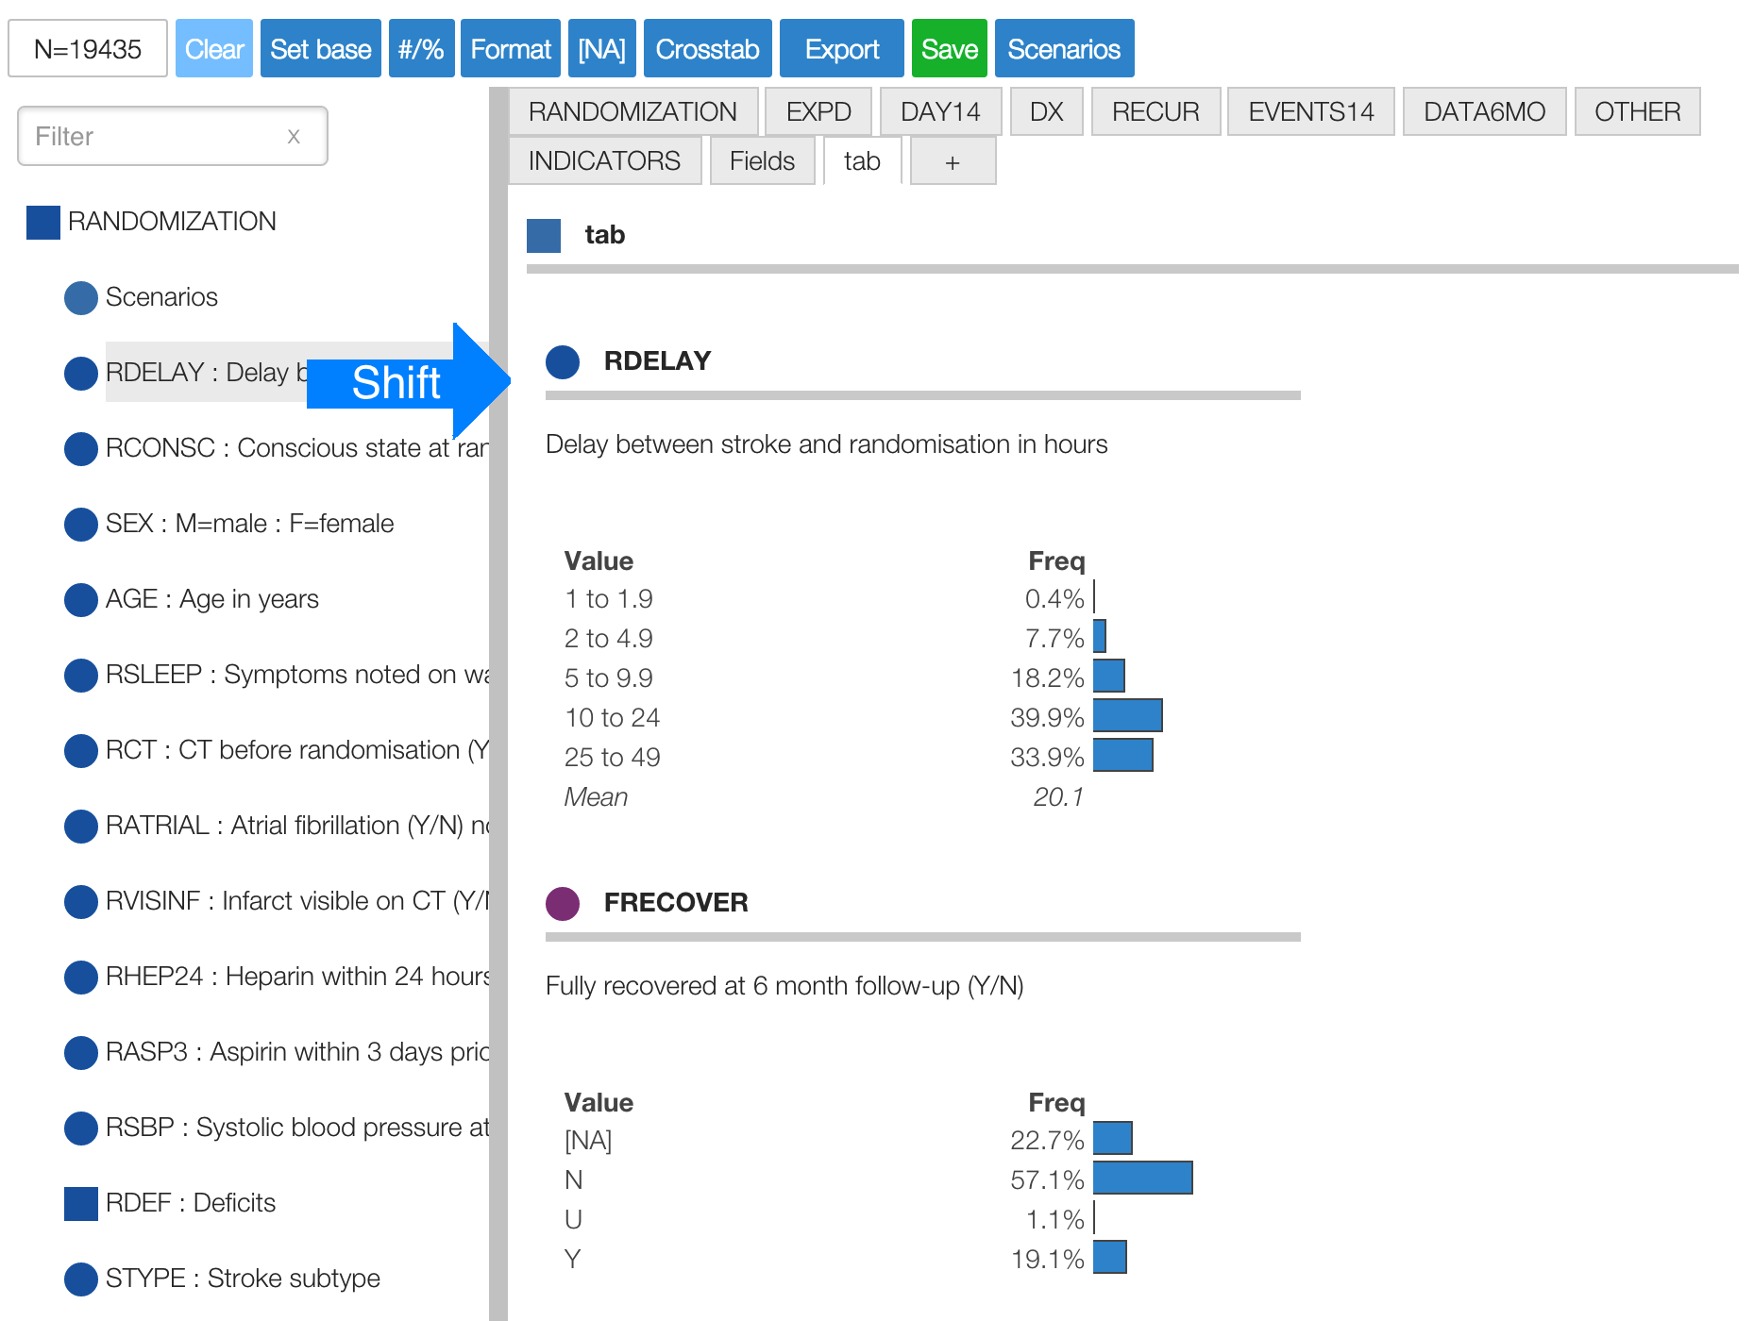This screenshot has height=1321, width=1754.
Task: Click the blue circle next to Scenarios
Action: tap(81, 298)
